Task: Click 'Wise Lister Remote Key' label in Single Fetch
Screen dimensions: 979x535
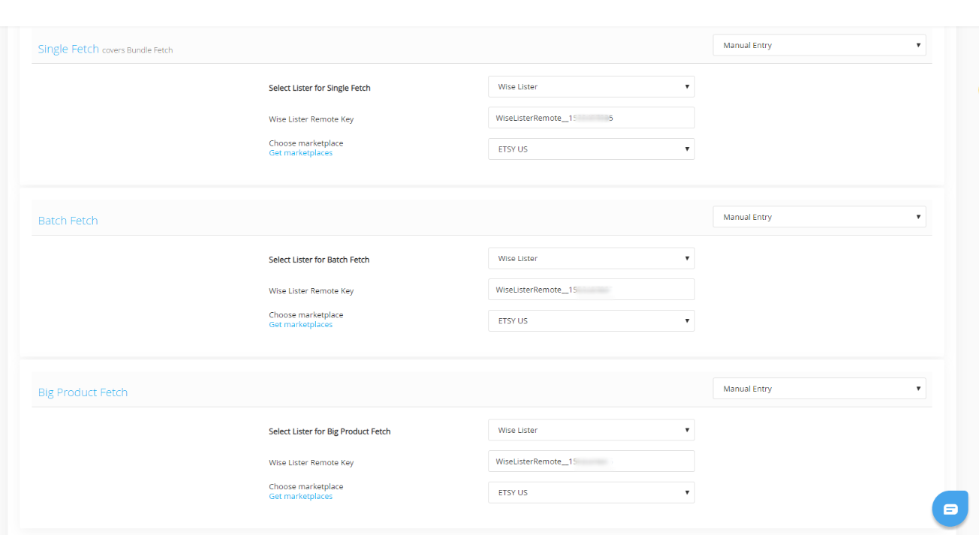Action: coord(311,119)
